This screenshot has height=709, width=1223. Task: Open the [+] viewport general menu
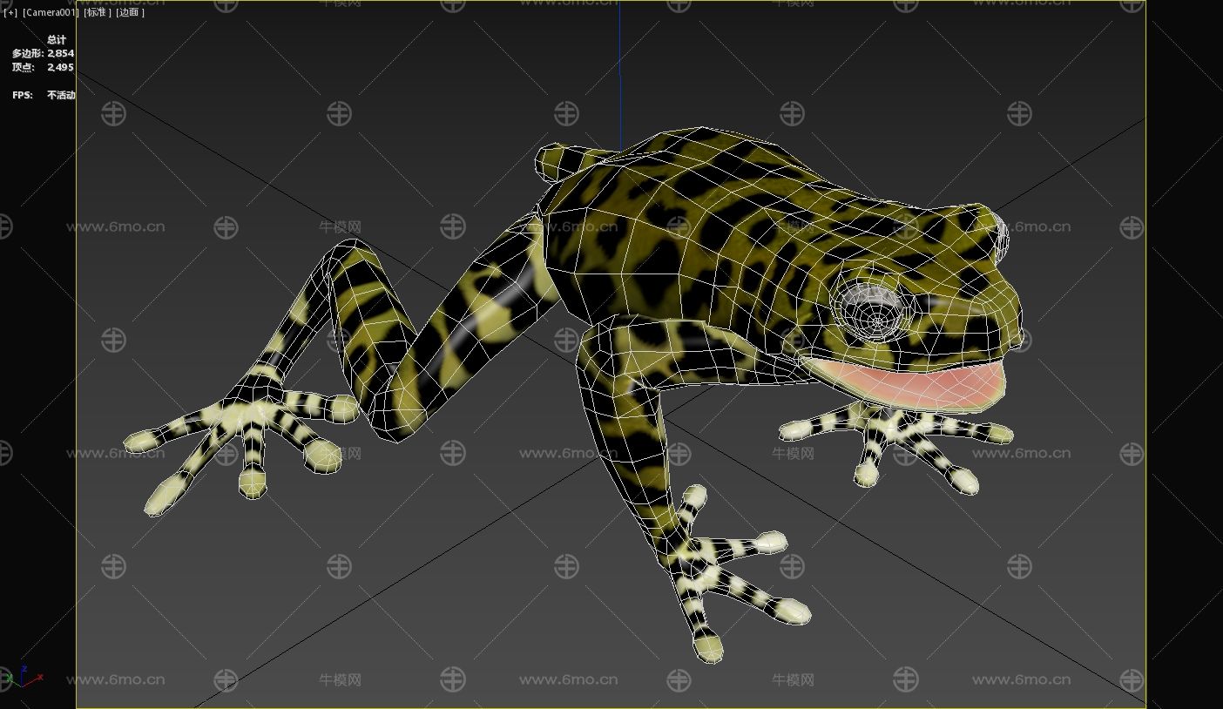(x=10, y=12)
